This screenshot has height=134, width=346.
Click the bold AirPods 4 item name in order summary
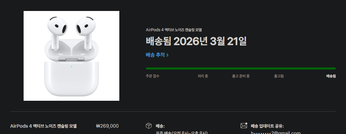44,126
